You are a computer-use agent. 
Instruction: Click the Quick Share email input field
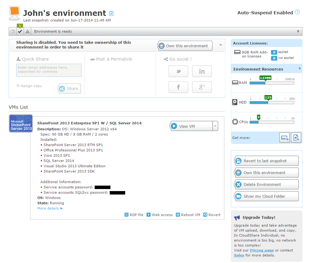(49, 70)
